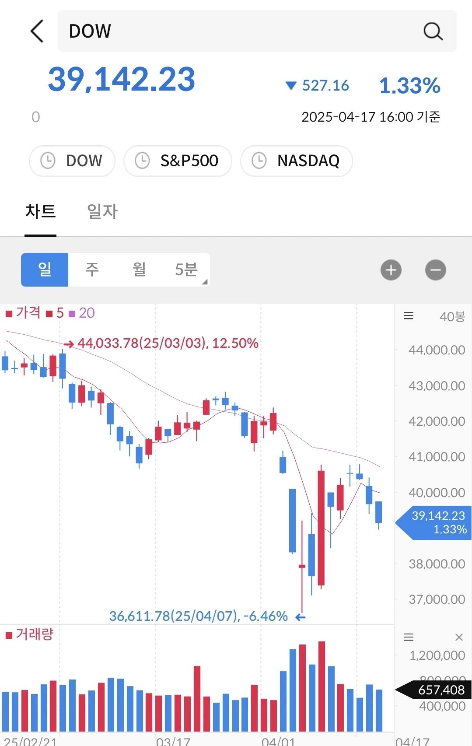Open the S&P500 recent search chip
The image size is (472, 746).
click(x=178, y=161)
